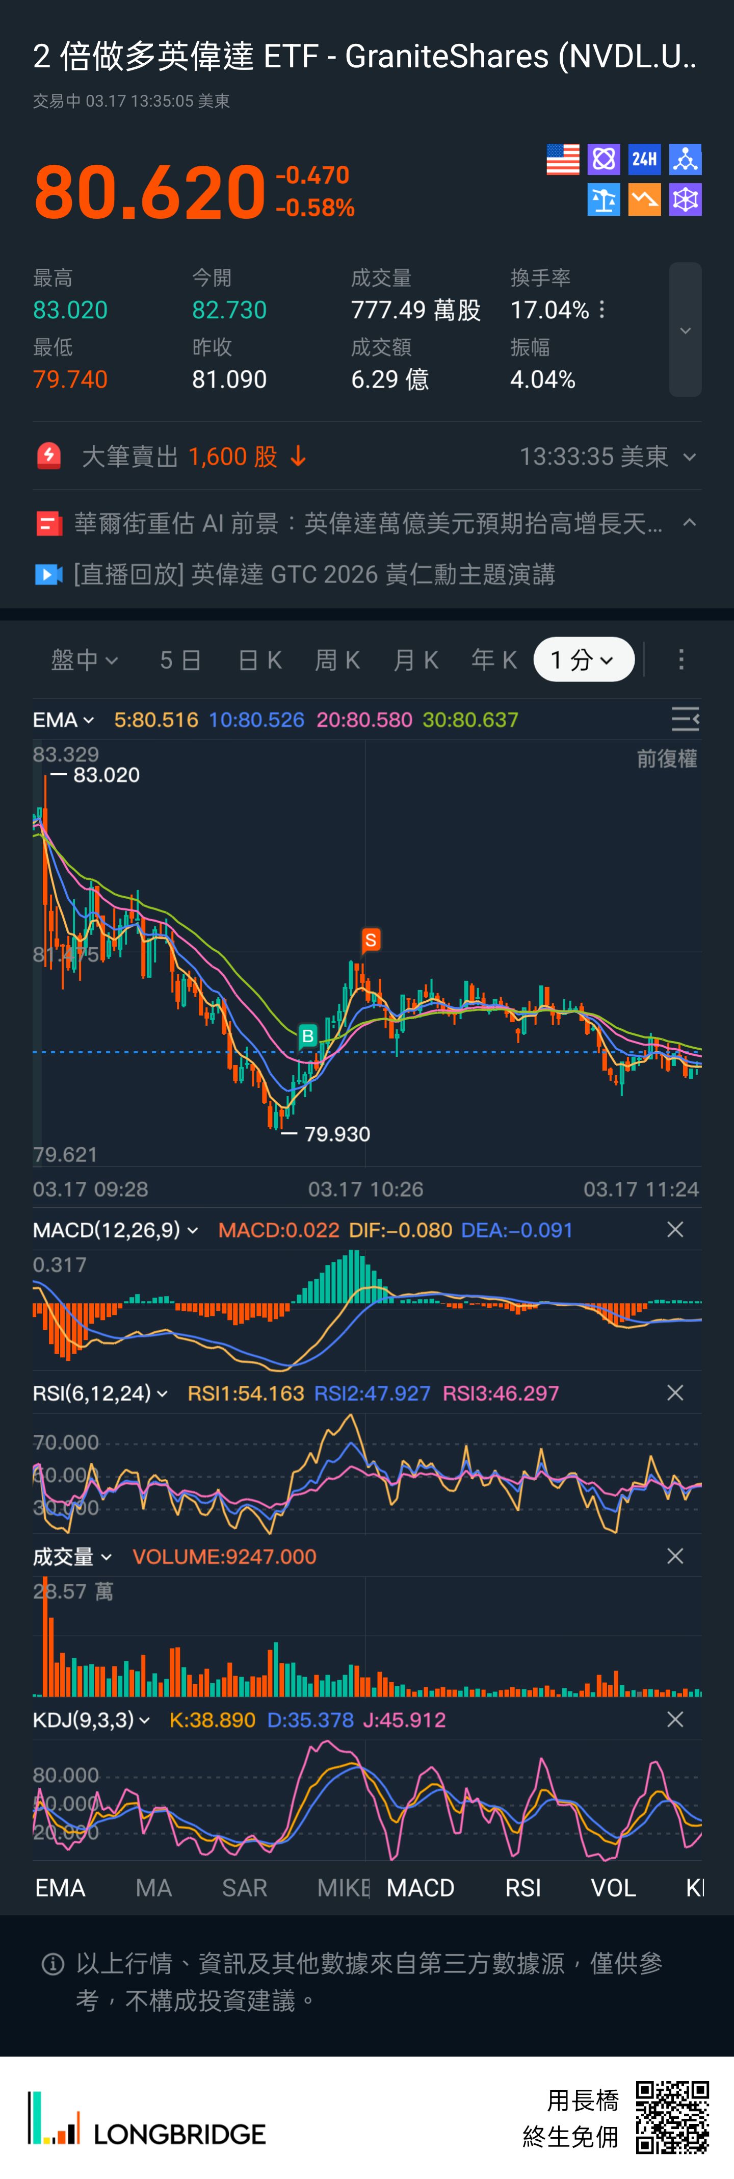Switch to the 5 日 chart tab
734x2179 pixels.
pos(180,660)
